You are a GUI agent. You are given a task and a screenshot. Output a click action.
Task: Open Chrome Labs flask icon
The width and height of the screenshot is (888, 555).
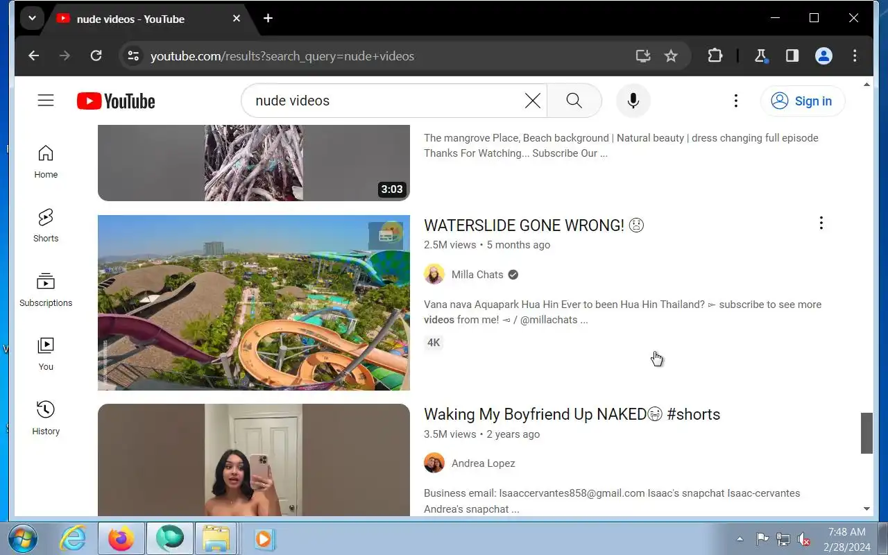tap(761, 56)
